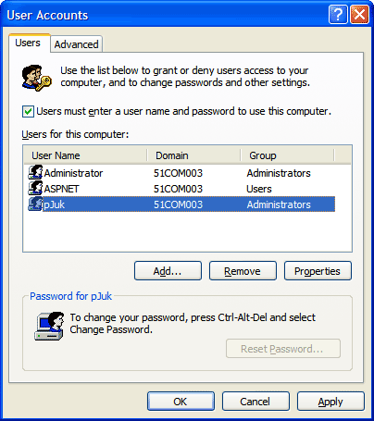Apply the account changes

click(x=330, y=402)
